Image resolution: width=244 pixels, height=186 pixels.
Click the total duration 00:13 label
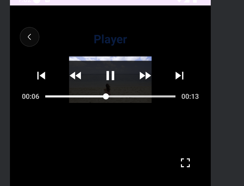pos(190,96)
